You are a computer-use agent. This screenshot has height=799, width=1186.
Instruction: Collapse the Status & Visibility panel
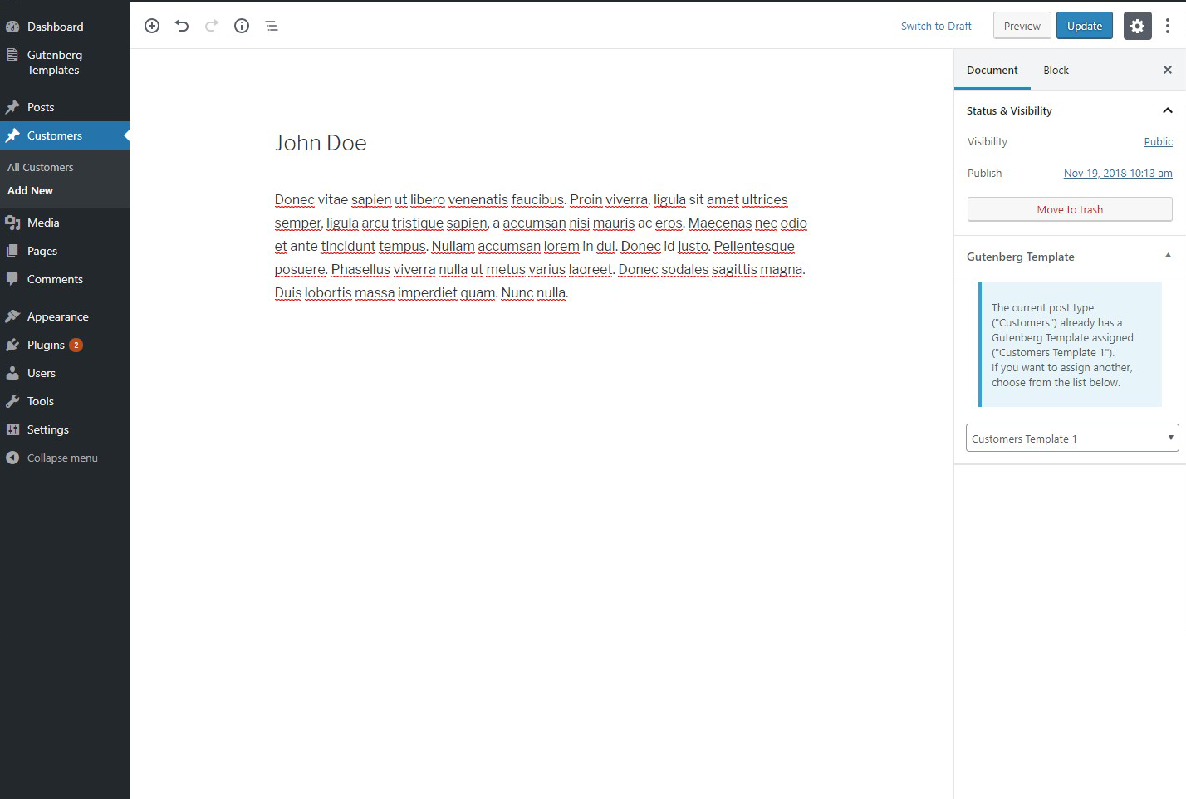1168,110
